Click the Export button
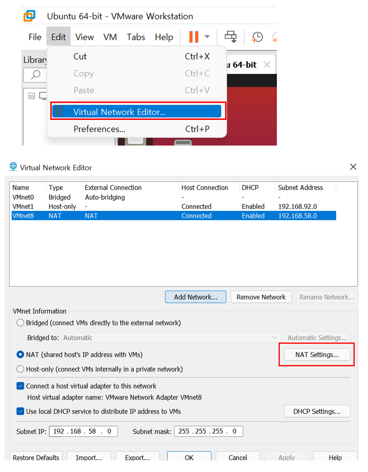Screen dimensions: 368x472 pos(138,457)
